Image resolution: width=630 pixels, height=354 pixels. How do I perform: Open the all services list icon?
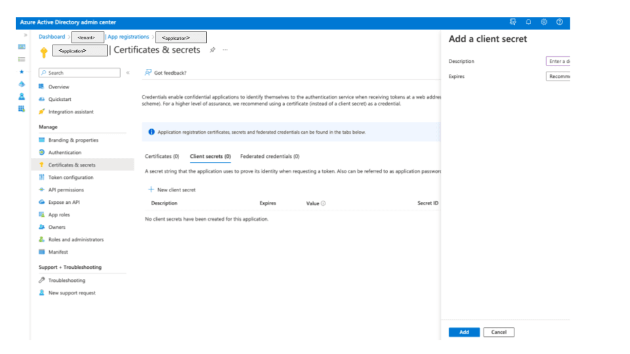click(22, 60)
